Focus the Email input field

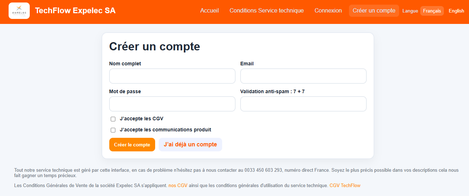tap(303, 76)
